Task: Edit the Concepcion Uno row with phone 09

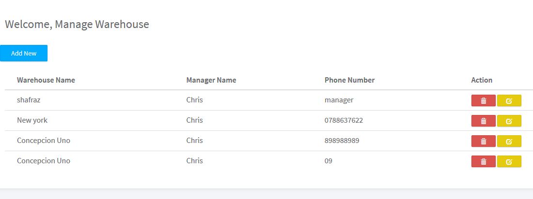Action: tap(509, 161)
